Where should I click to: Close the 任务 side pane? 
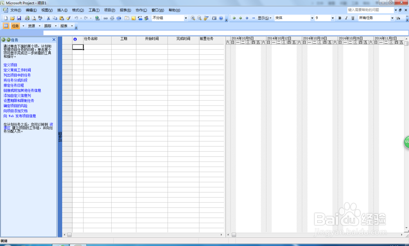54,40
